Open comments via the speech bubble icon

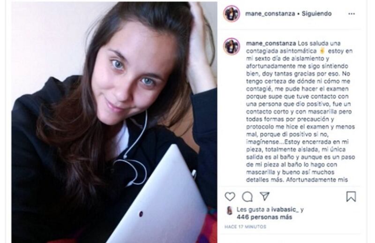coord(247,197)
